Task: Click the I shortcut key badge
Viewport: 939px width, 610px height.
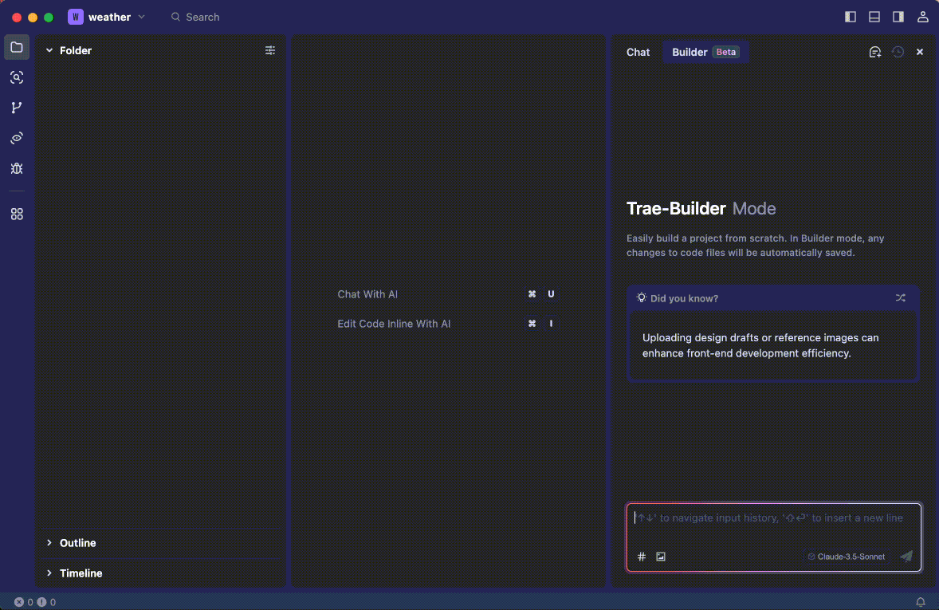Action: 551,324
